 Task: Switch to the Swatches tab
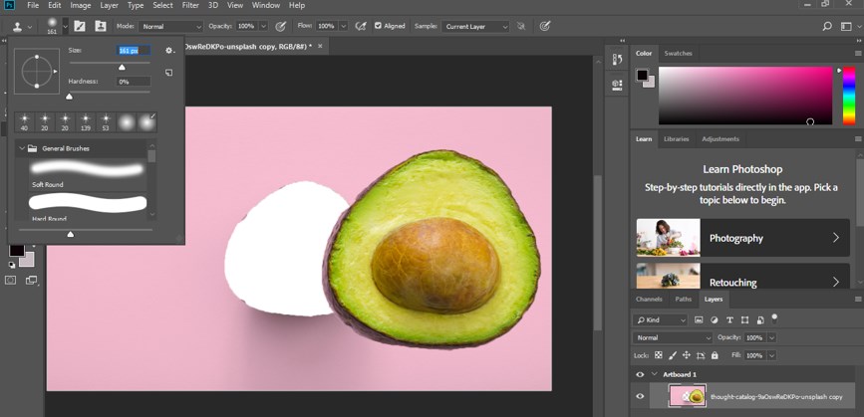[x=678, y=53]
